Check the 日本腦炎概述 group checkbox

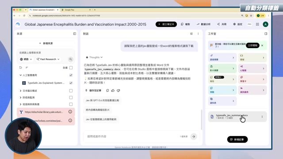click(x=71, y=91)
